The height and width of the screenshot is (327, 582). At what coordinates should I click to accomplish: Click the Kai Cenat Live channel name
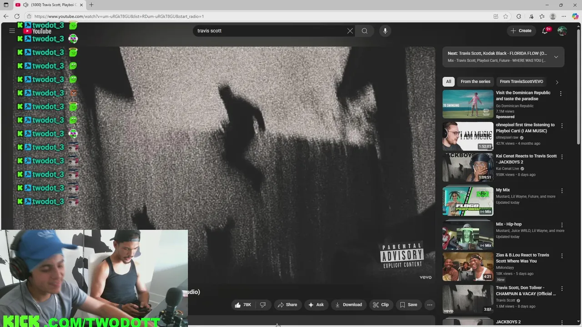pyautogui.click(x=507, y=168)
